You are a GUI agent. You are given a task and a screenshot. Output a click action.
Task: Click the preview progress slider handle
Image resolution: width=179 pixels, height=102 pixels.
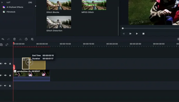click(x=123, y=28)
